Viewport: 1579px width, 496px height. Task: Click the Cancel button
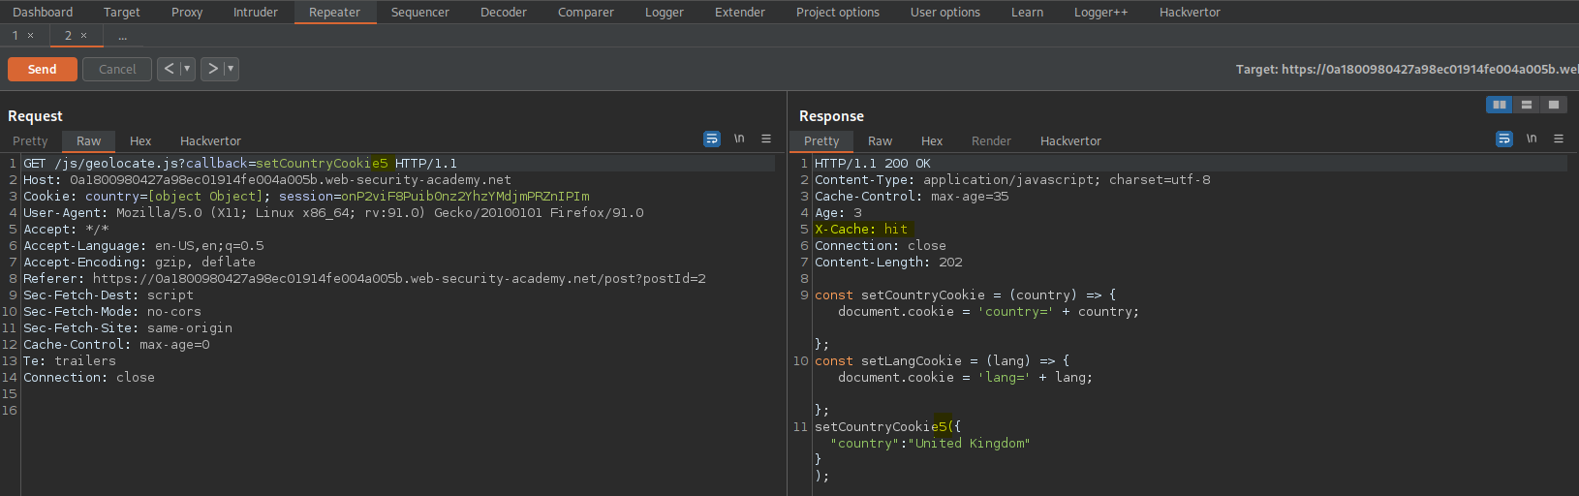(117, 70)
